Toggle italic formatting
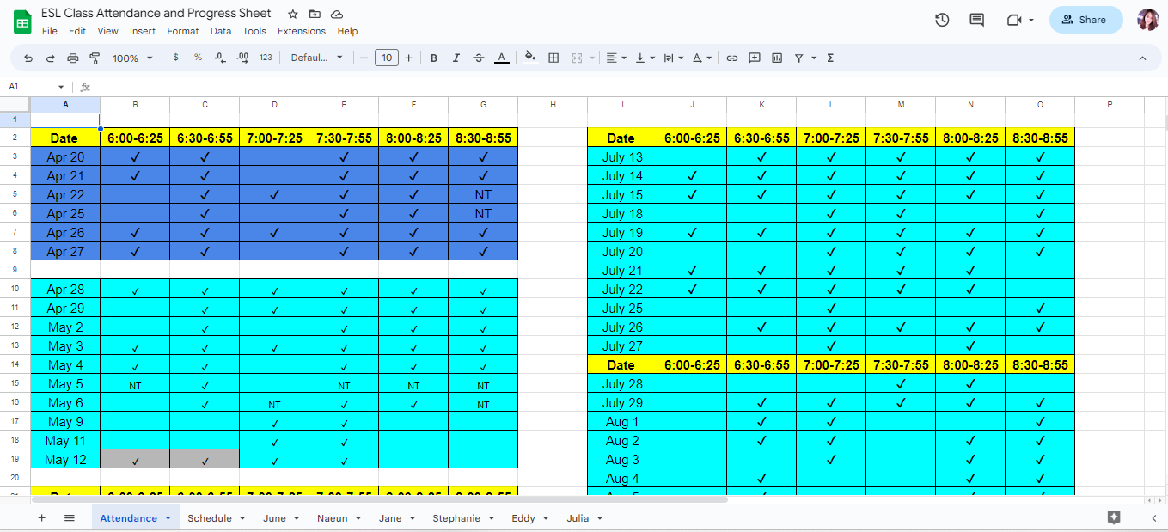This screenshot has height=532, width=1168. [456, 58]
